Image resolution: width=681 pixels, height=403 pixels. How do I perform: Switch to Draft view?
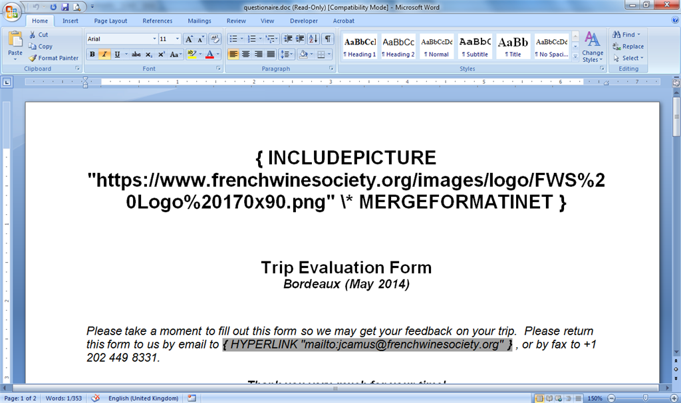[578, 398]
